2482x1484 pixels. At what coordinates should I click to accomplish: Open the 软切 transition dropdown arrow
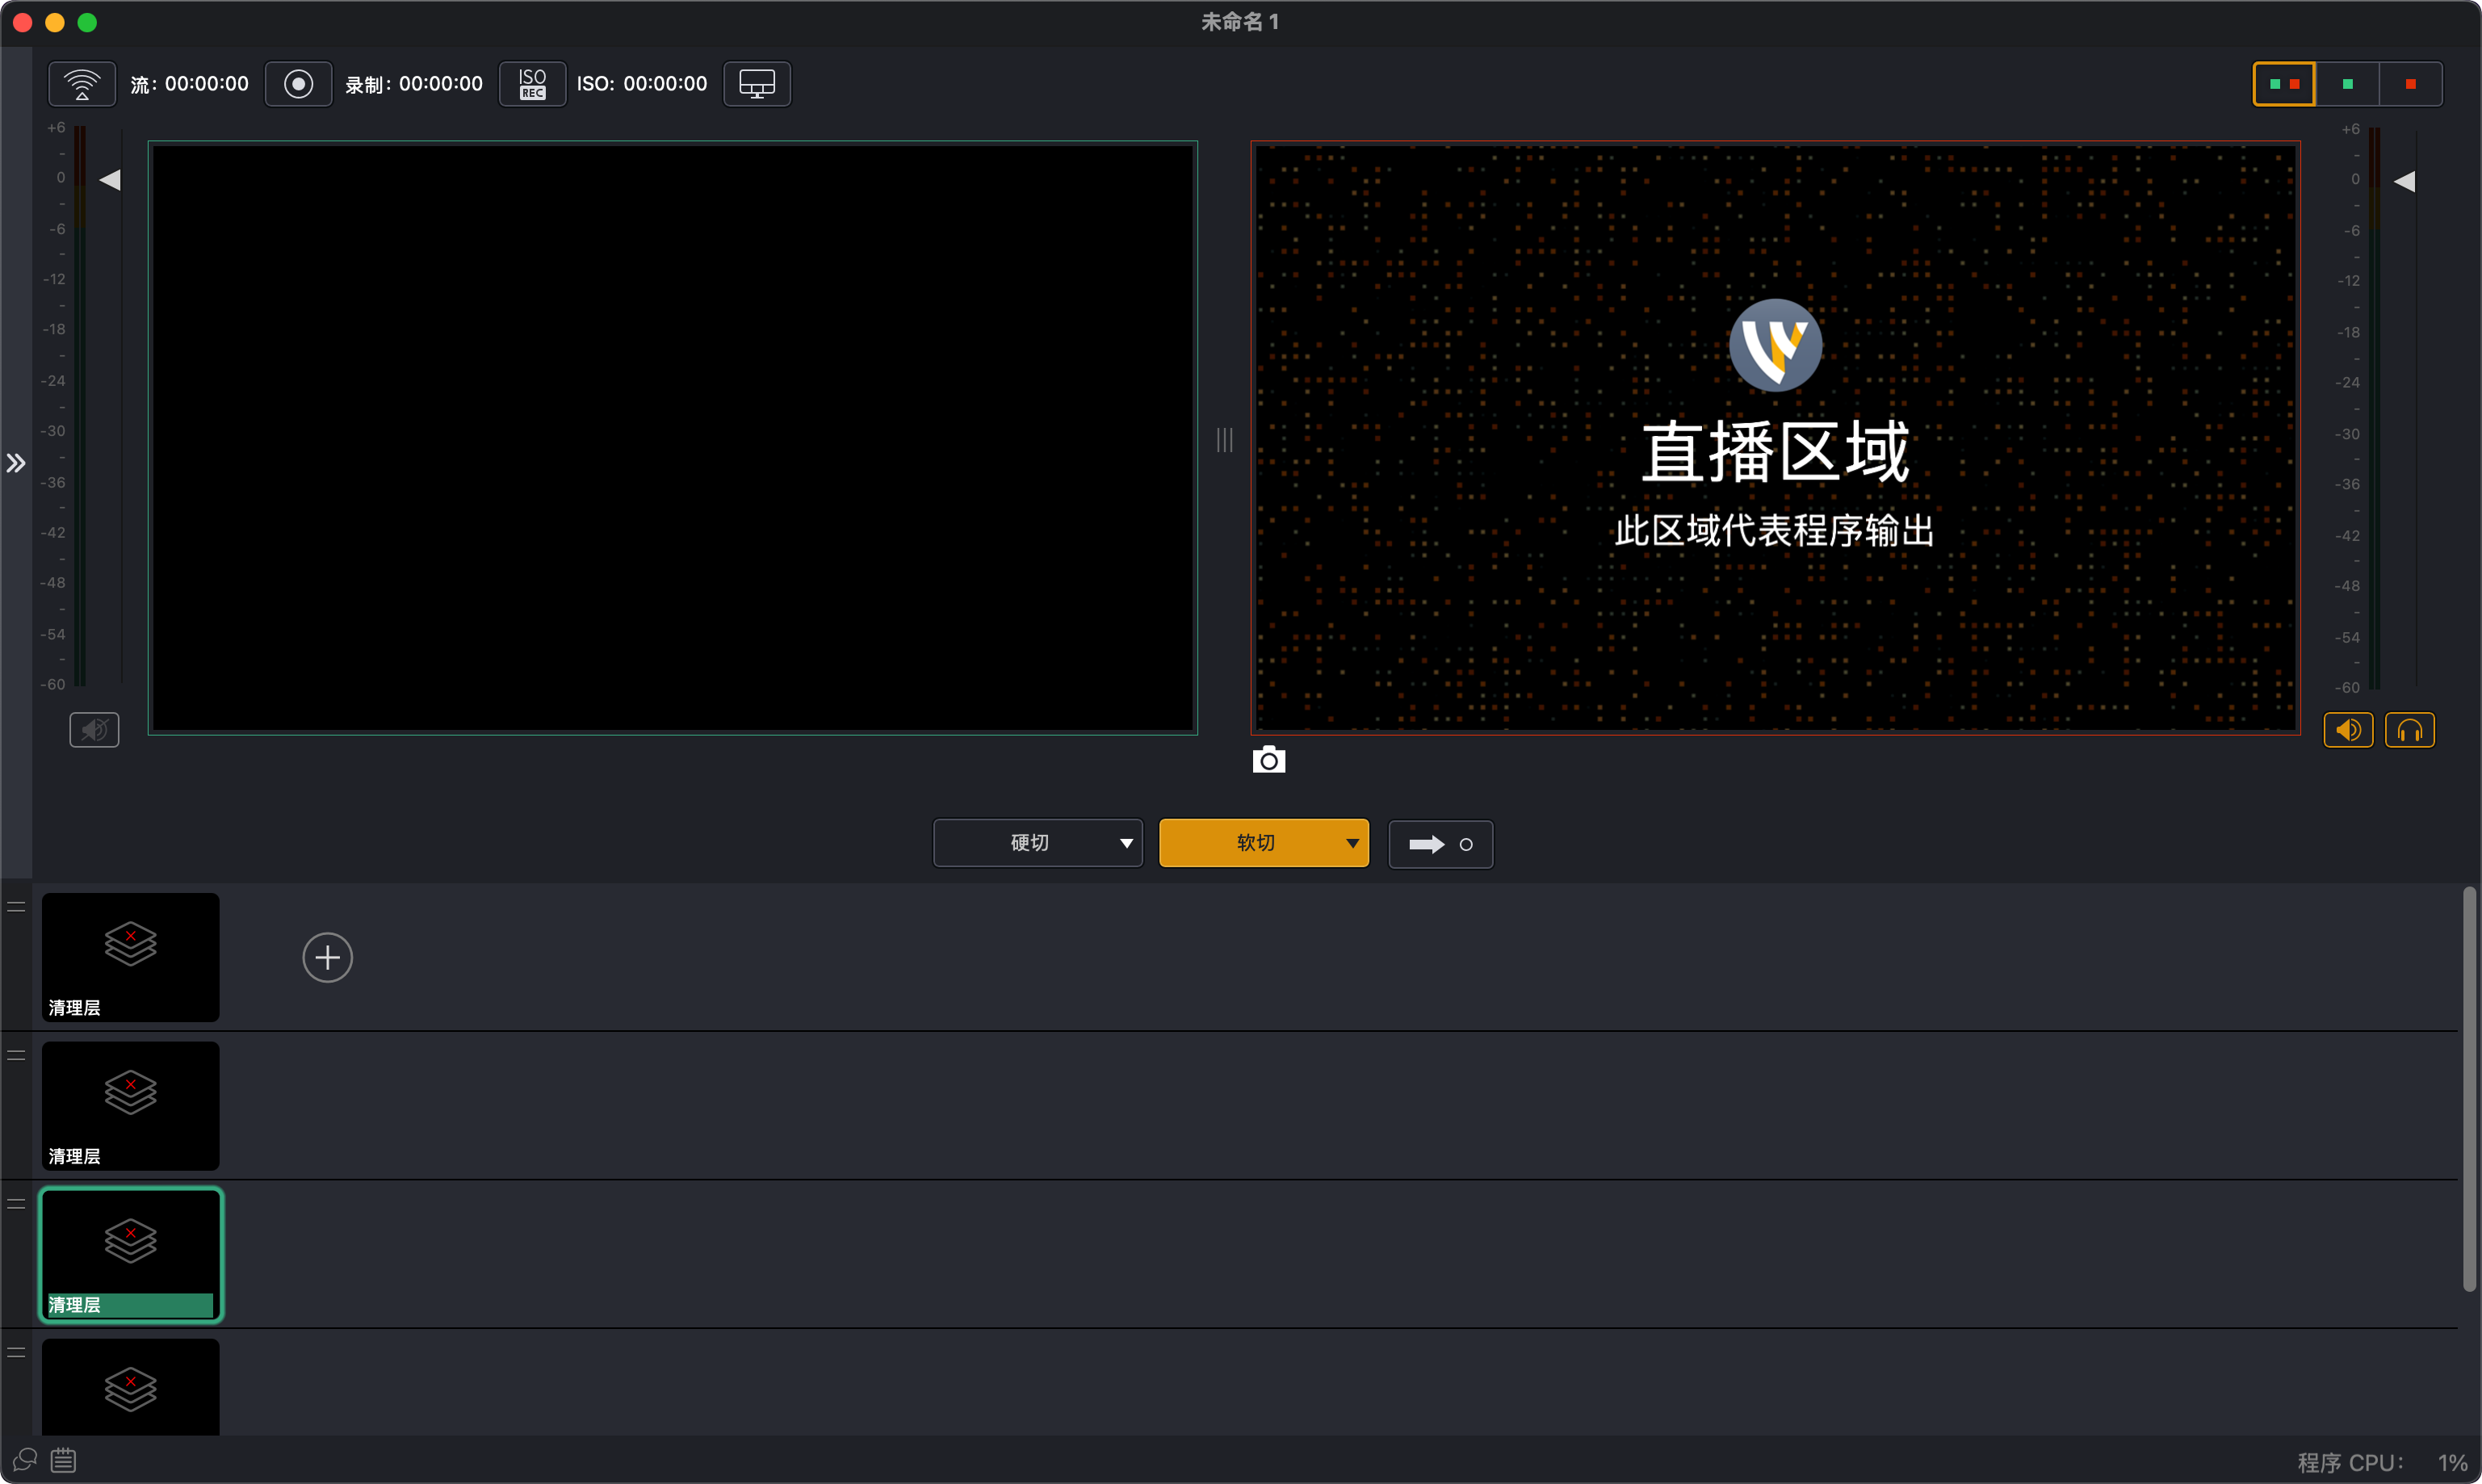tap(1352, 843)
